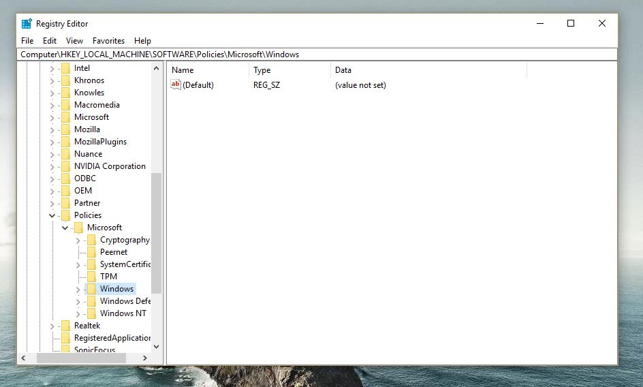Image resolution: width=643 pixels, height=387 pixels.
Task: Select the SonicFocus key
Action: [x=94, y=350]
